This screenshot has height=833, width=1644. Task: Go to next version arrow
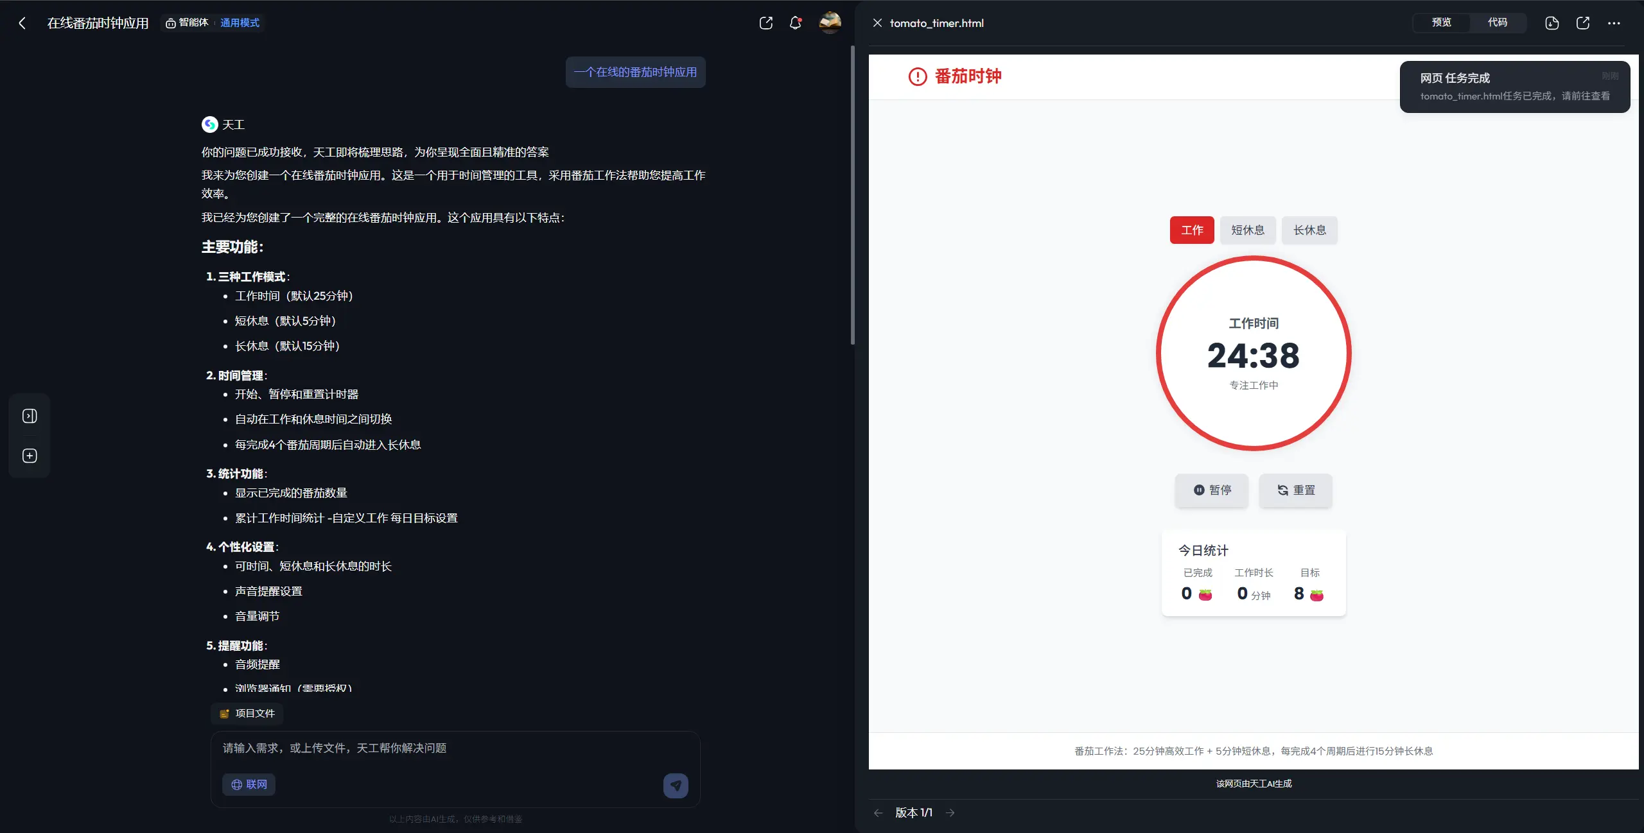(x=950, y=812)
